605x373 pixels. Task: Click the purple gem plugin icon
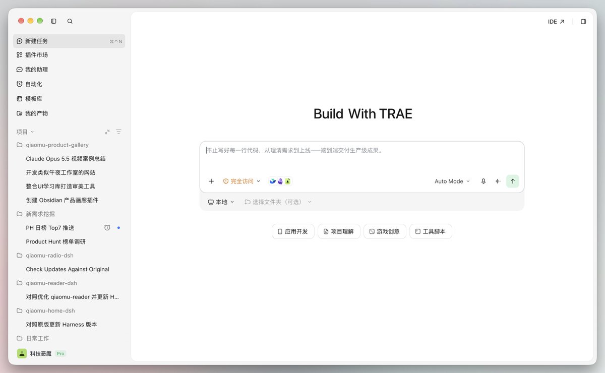[x=280, y=181]
